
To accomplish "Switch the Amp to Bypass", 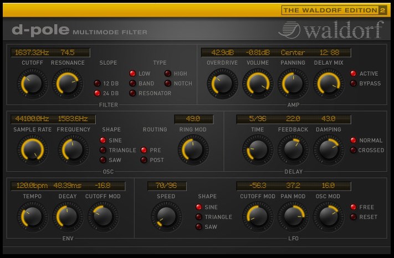I will pyautogui.click(x=354, y=83).
